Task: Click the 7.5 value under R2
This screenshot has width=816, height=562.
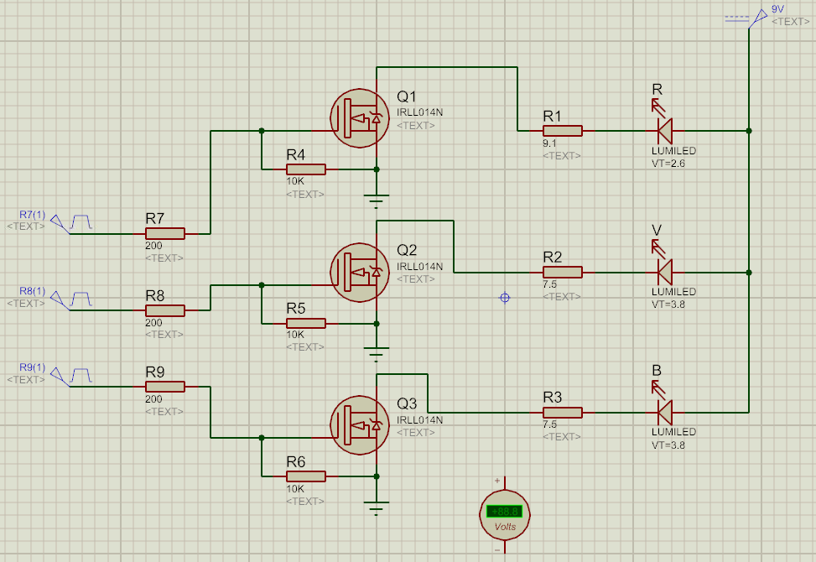Action: [549, 284]
